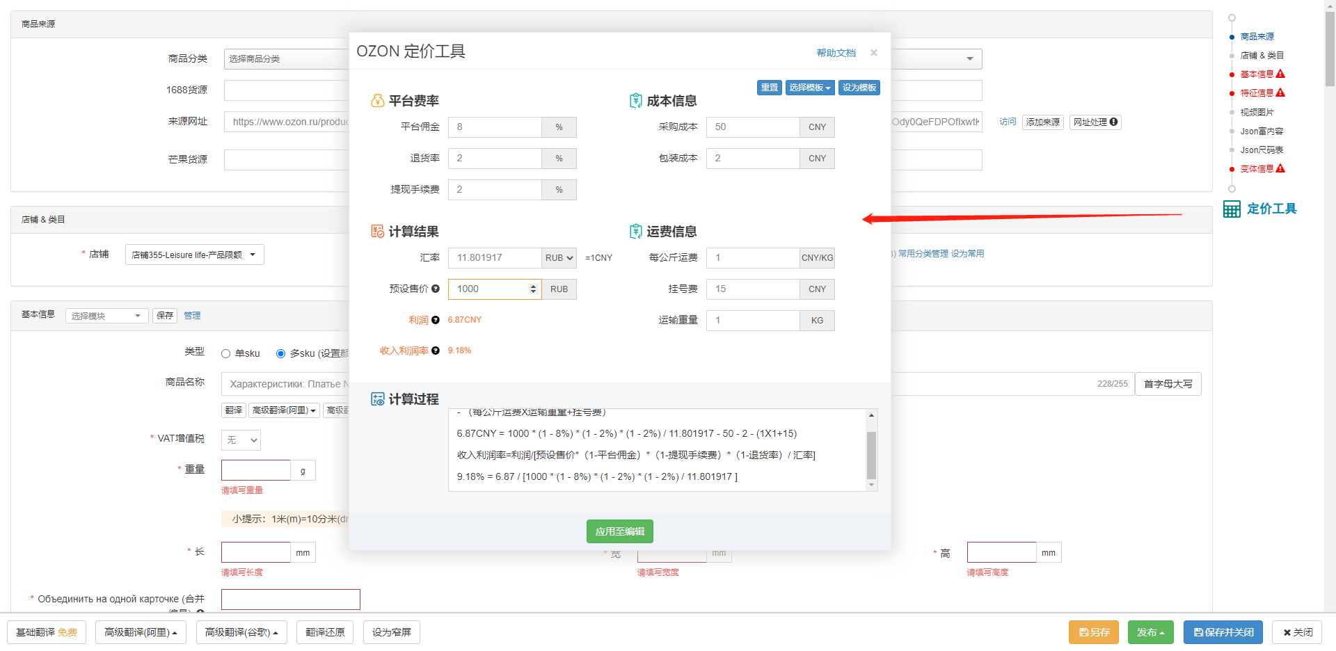Click the 设为模板 button
Image resolution: width=1336 pixels, height=651 pixels.
(x=859, y=88)
